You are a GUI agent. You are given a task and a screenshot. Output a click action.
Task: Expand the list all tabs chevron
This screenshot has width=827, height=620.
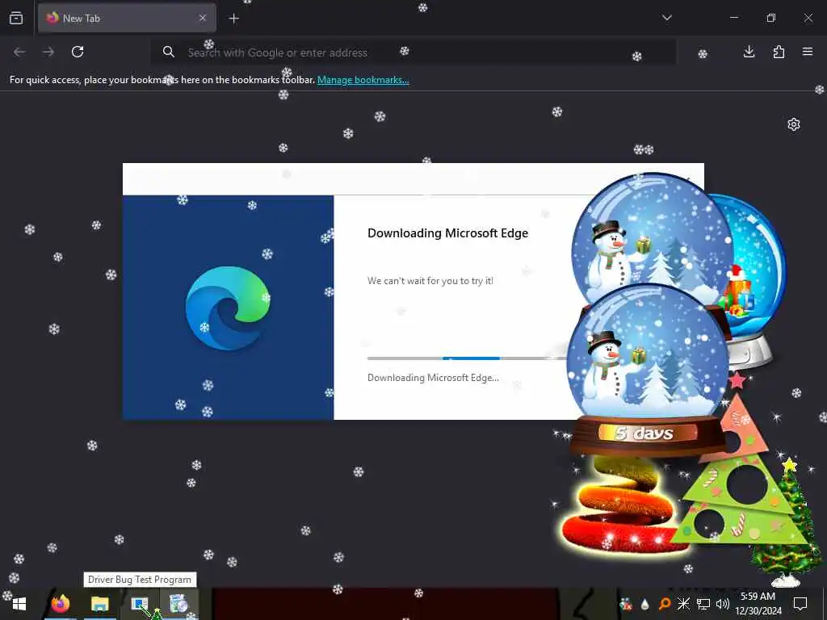coord(666,18)
